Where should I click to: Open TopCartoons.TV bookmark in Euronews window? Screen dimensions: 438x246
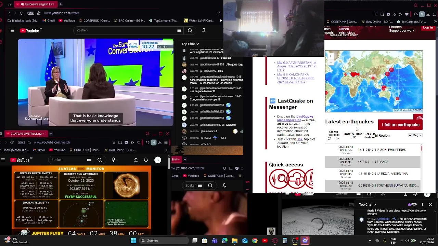[x=164, y=20]
